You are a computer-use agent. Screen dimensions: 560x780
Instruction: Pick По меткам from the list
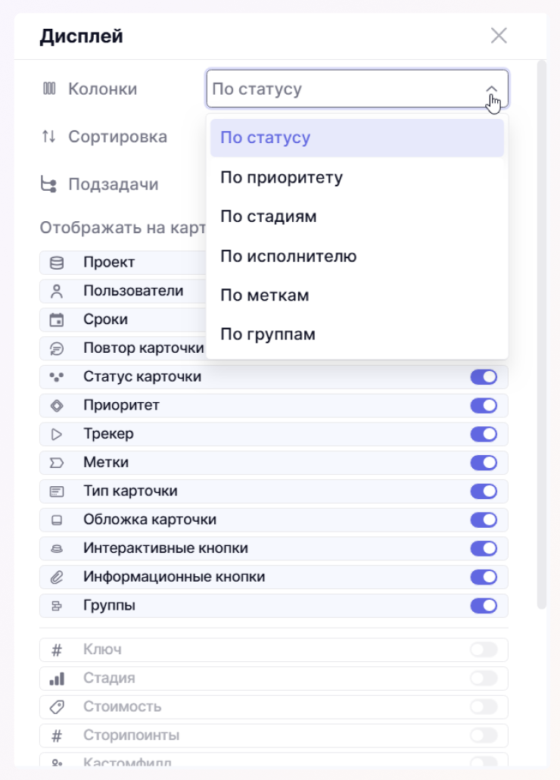pyautogui.click(x=265, y=295)
